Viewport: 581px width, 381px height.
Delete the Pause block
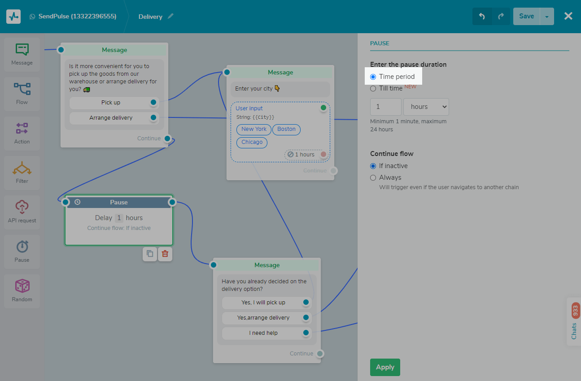[165, 254]
